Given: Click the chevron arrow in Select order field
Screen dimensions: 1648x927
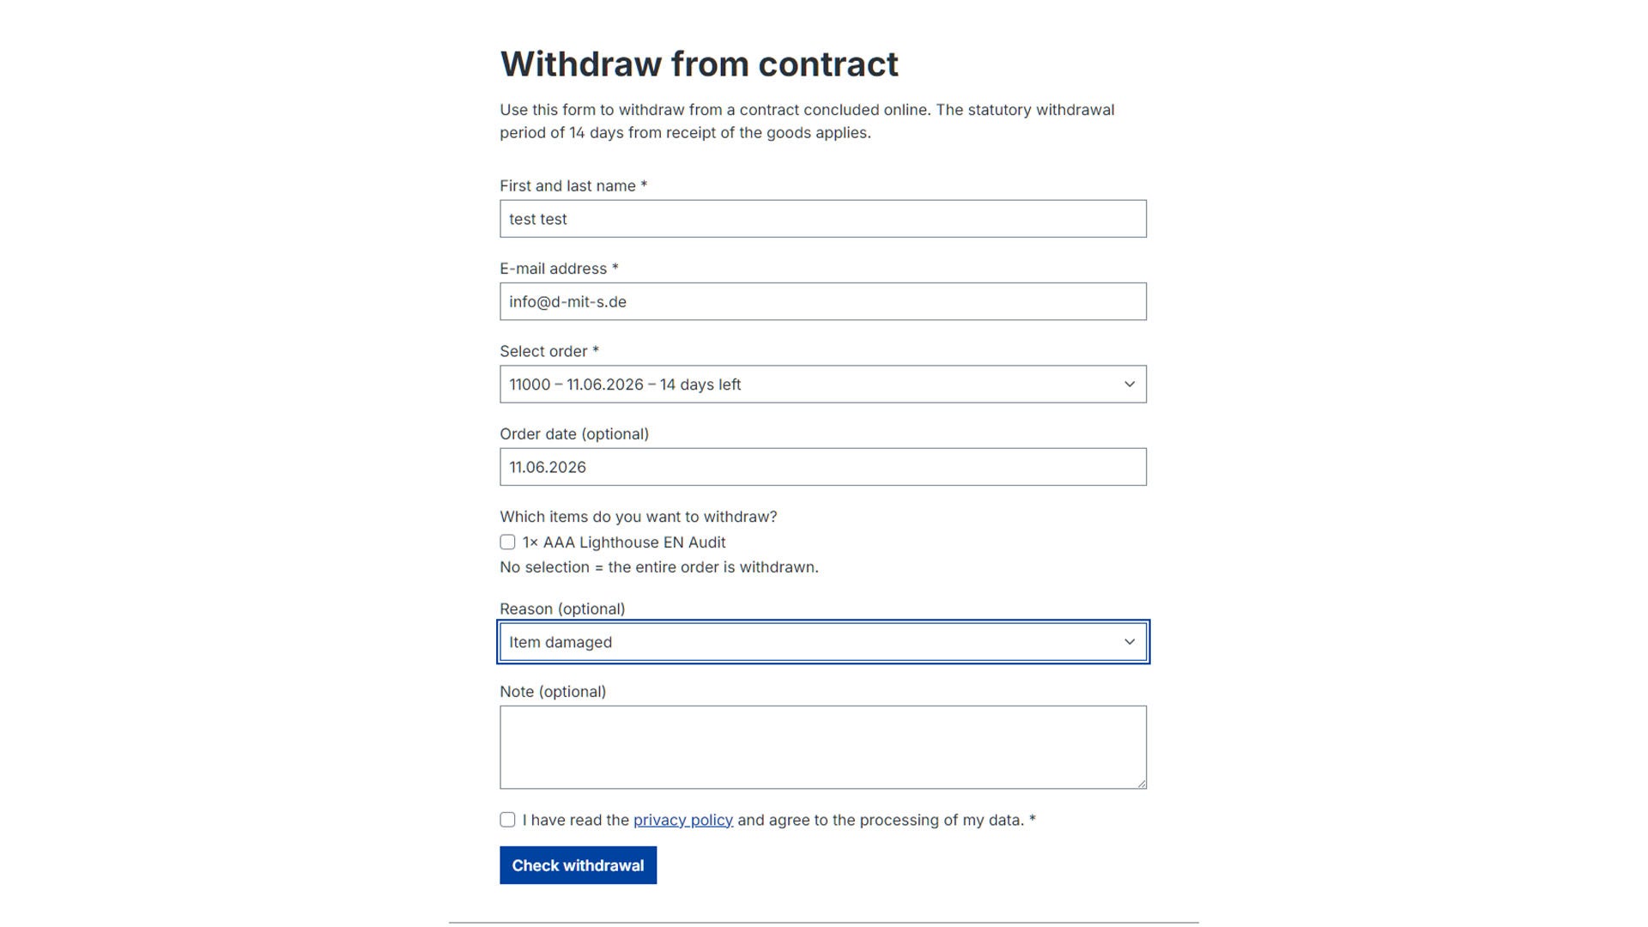Looking at the screenshot, I should click(1130, 385).
